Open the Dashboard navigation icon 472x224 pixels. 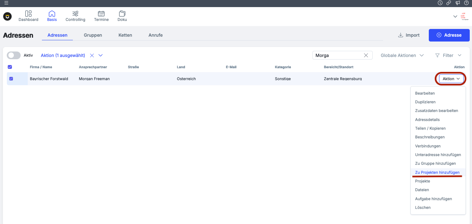[x=28, y=14]
